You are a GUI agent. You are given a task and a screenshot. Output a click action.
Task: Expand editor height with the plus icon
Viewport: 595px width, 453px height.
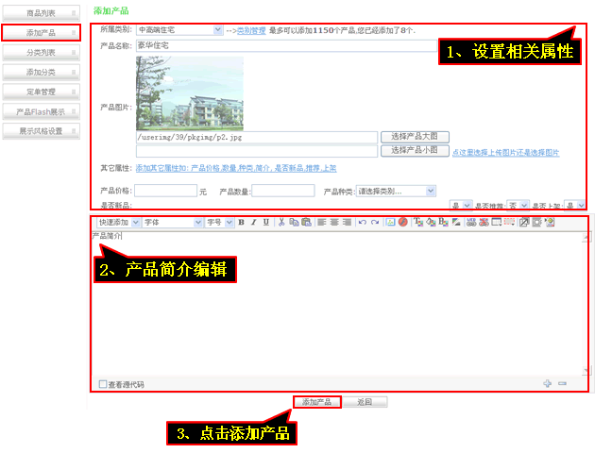coord(547,383)
